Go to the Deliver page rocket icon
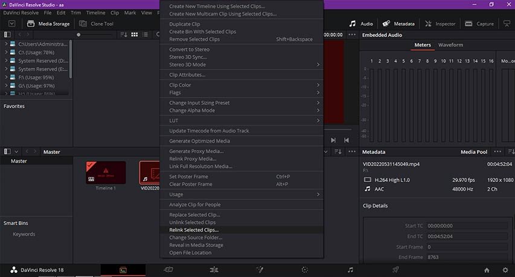This screenshot has height=277, width=515. (x=395, y=270)
